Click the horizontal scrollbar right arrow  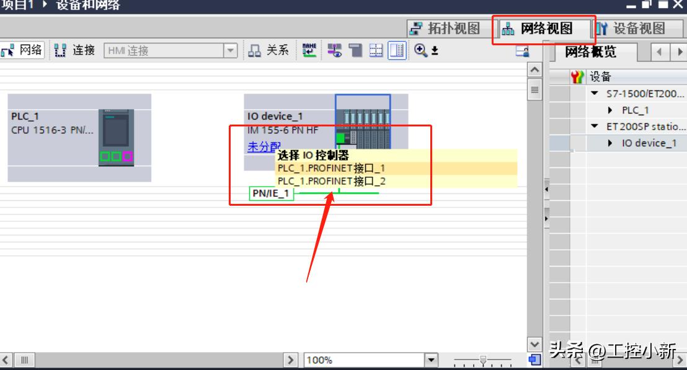coord(290,360)
